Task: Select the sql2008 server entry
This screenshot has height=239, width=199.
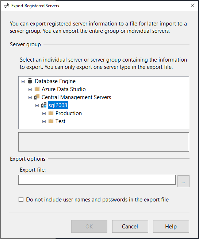Action: click(x=58, y=105)
